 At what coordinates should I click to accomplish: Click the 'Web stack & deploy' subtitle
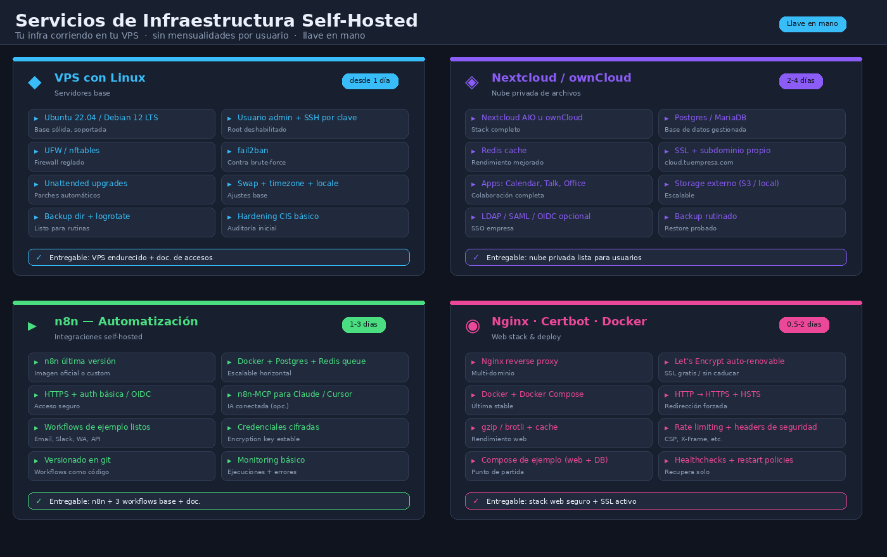526,337
